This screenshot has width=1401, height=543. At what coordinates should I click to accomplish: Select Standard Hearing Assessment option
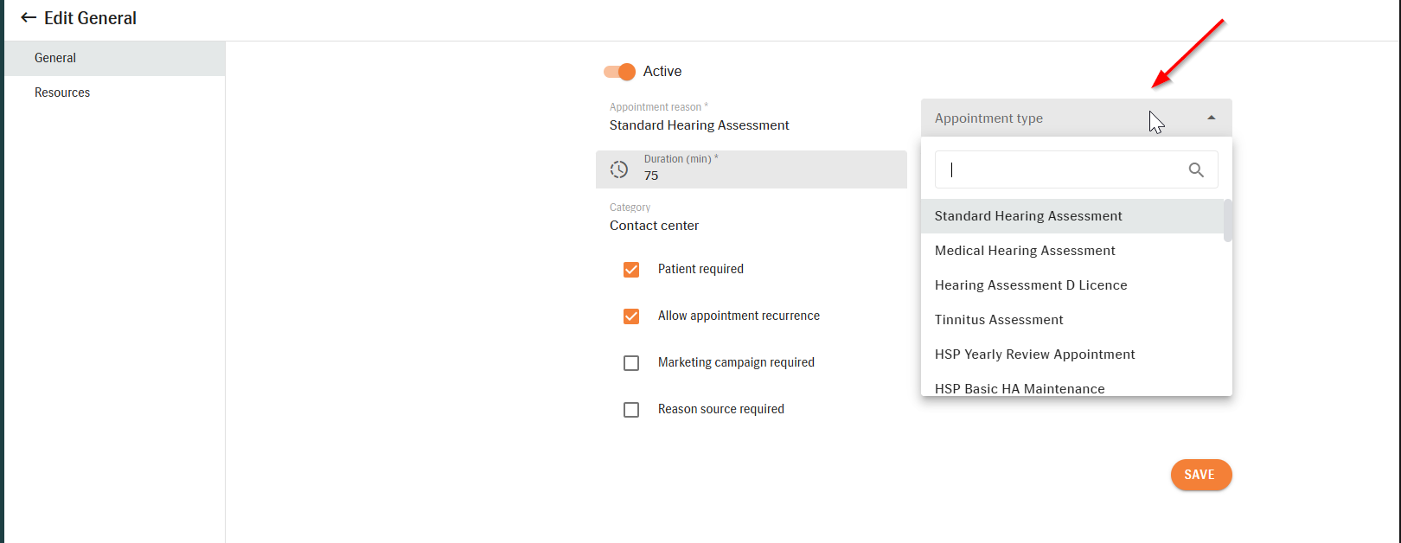[x=1072, y=216]
